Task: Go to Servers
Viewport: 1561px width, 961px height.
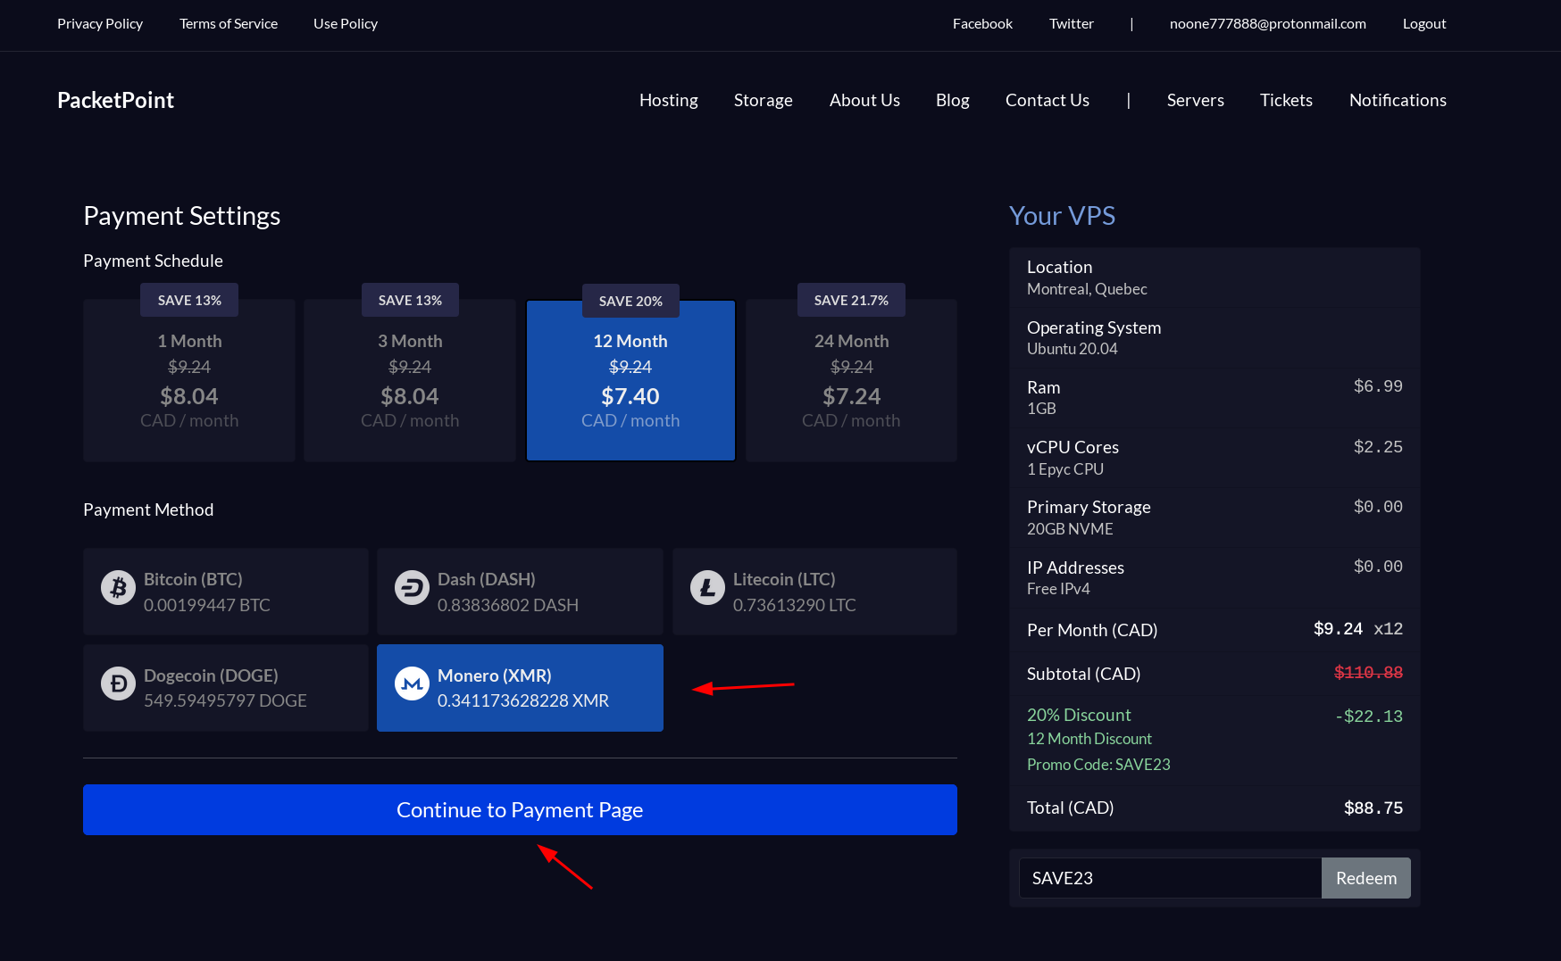Action: [1196, 100]
